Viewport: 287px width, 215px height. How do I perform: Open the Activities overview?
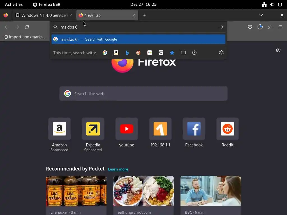pyautogui.click(x=14, y=4)
